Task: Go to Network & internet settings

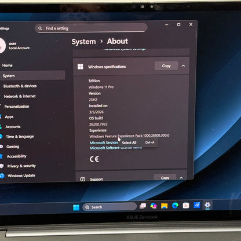Action: click(x=20, y=96)
